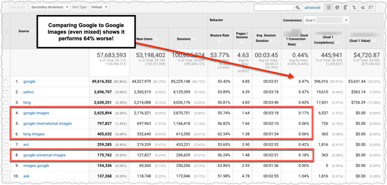The height and width of the screenshot is (185, 387).
Task: Click the search magnifier icon
Action: pos(298,8)
